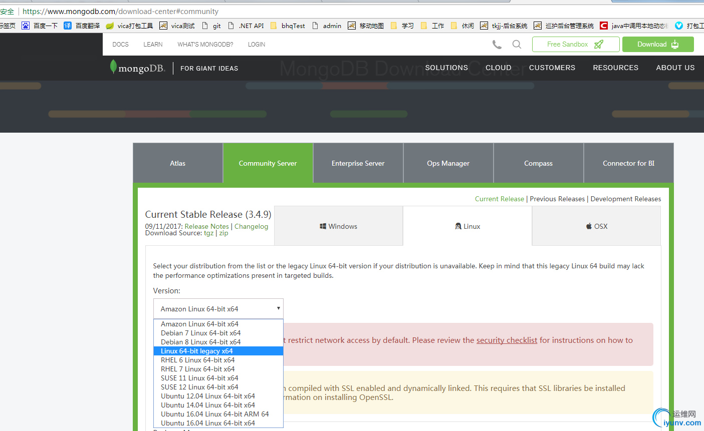This screenshot has height=431, width=704.
Task: Open the tkjj-后台系统 bookmark
Action: [504, 26]
